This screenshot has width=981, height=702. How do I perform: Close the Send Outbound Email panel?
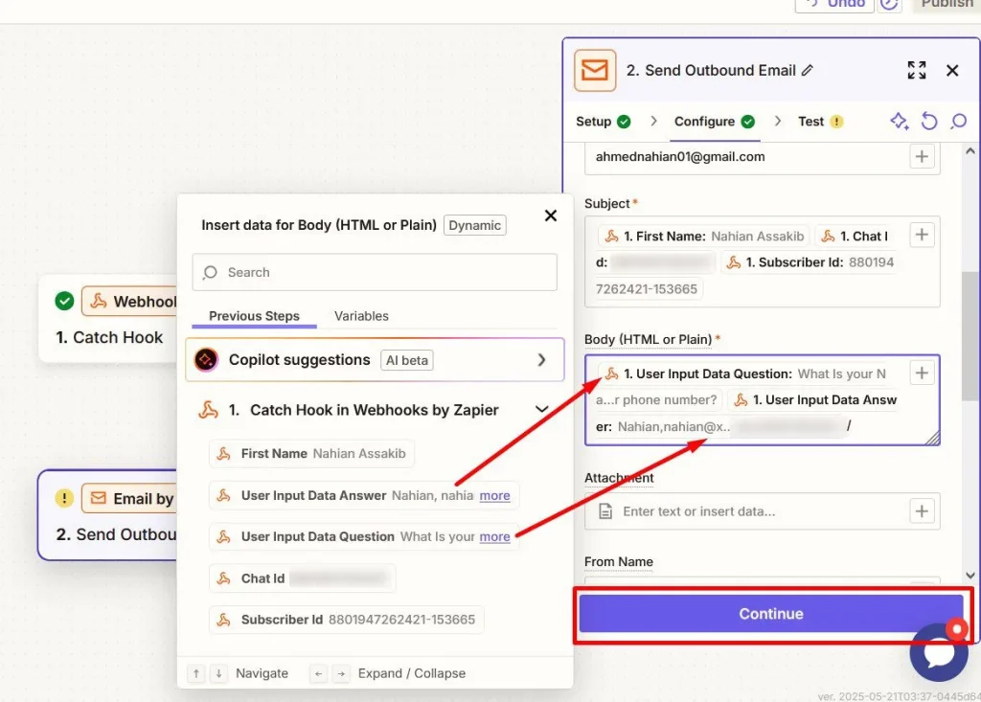click(x=952, y=70)
